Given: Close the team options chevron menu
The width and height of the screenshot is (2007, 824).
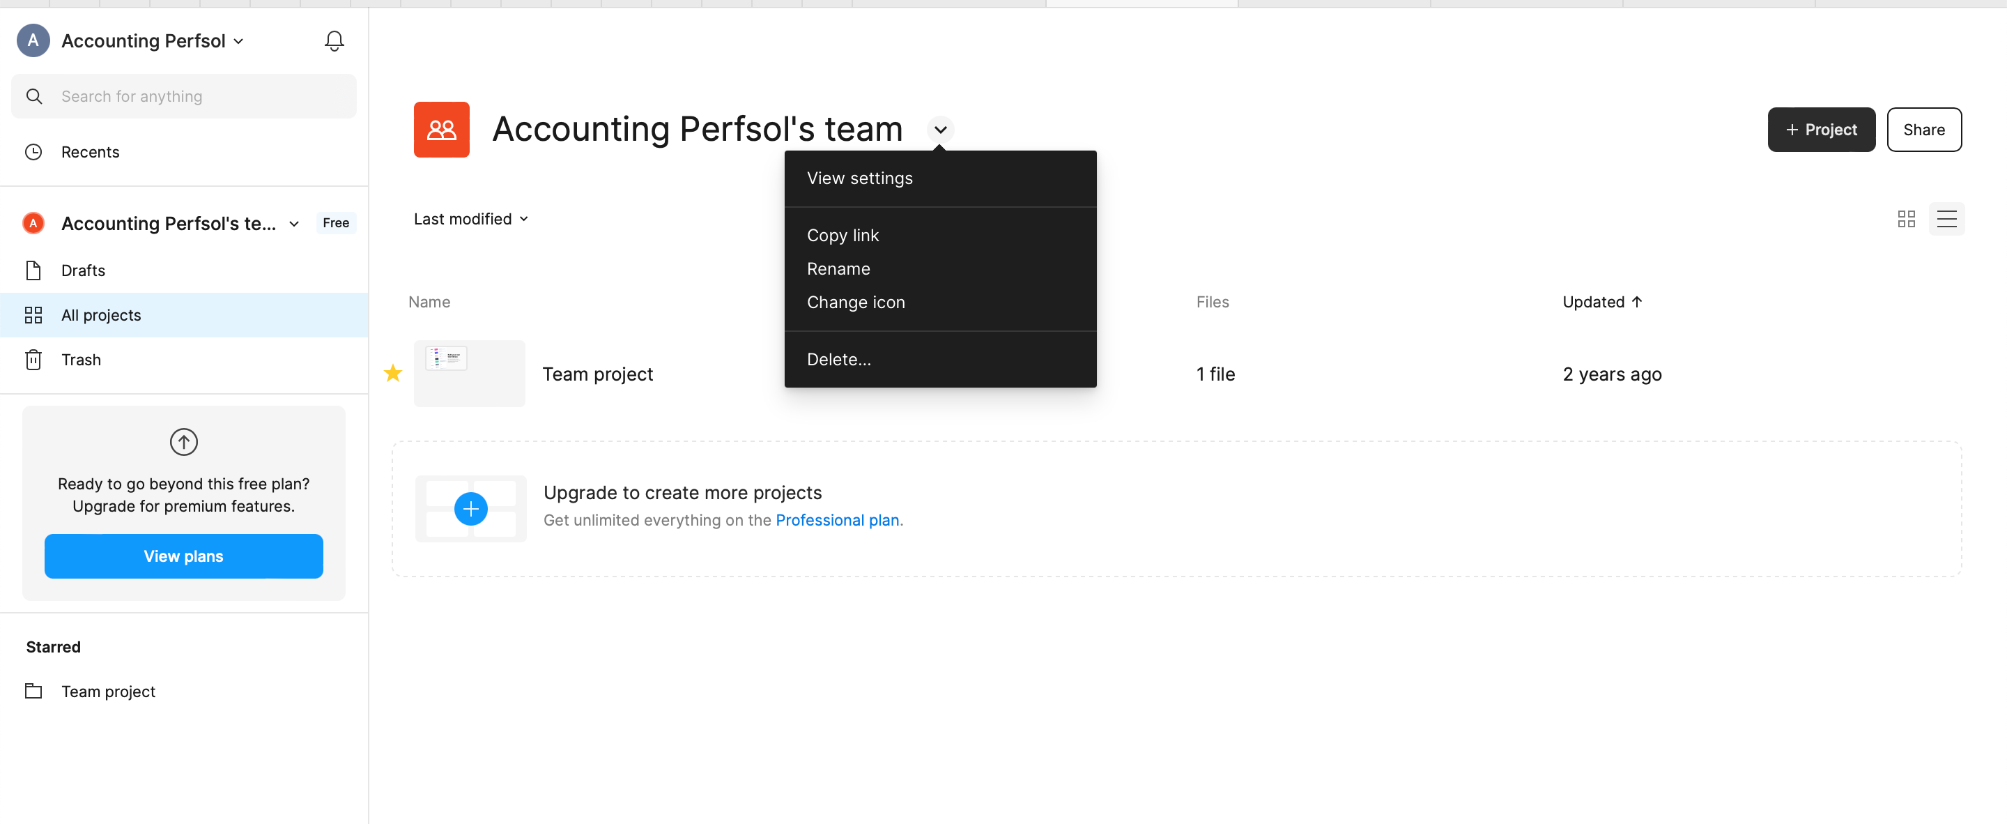Looking at the screenshot, I should (940, 130).
